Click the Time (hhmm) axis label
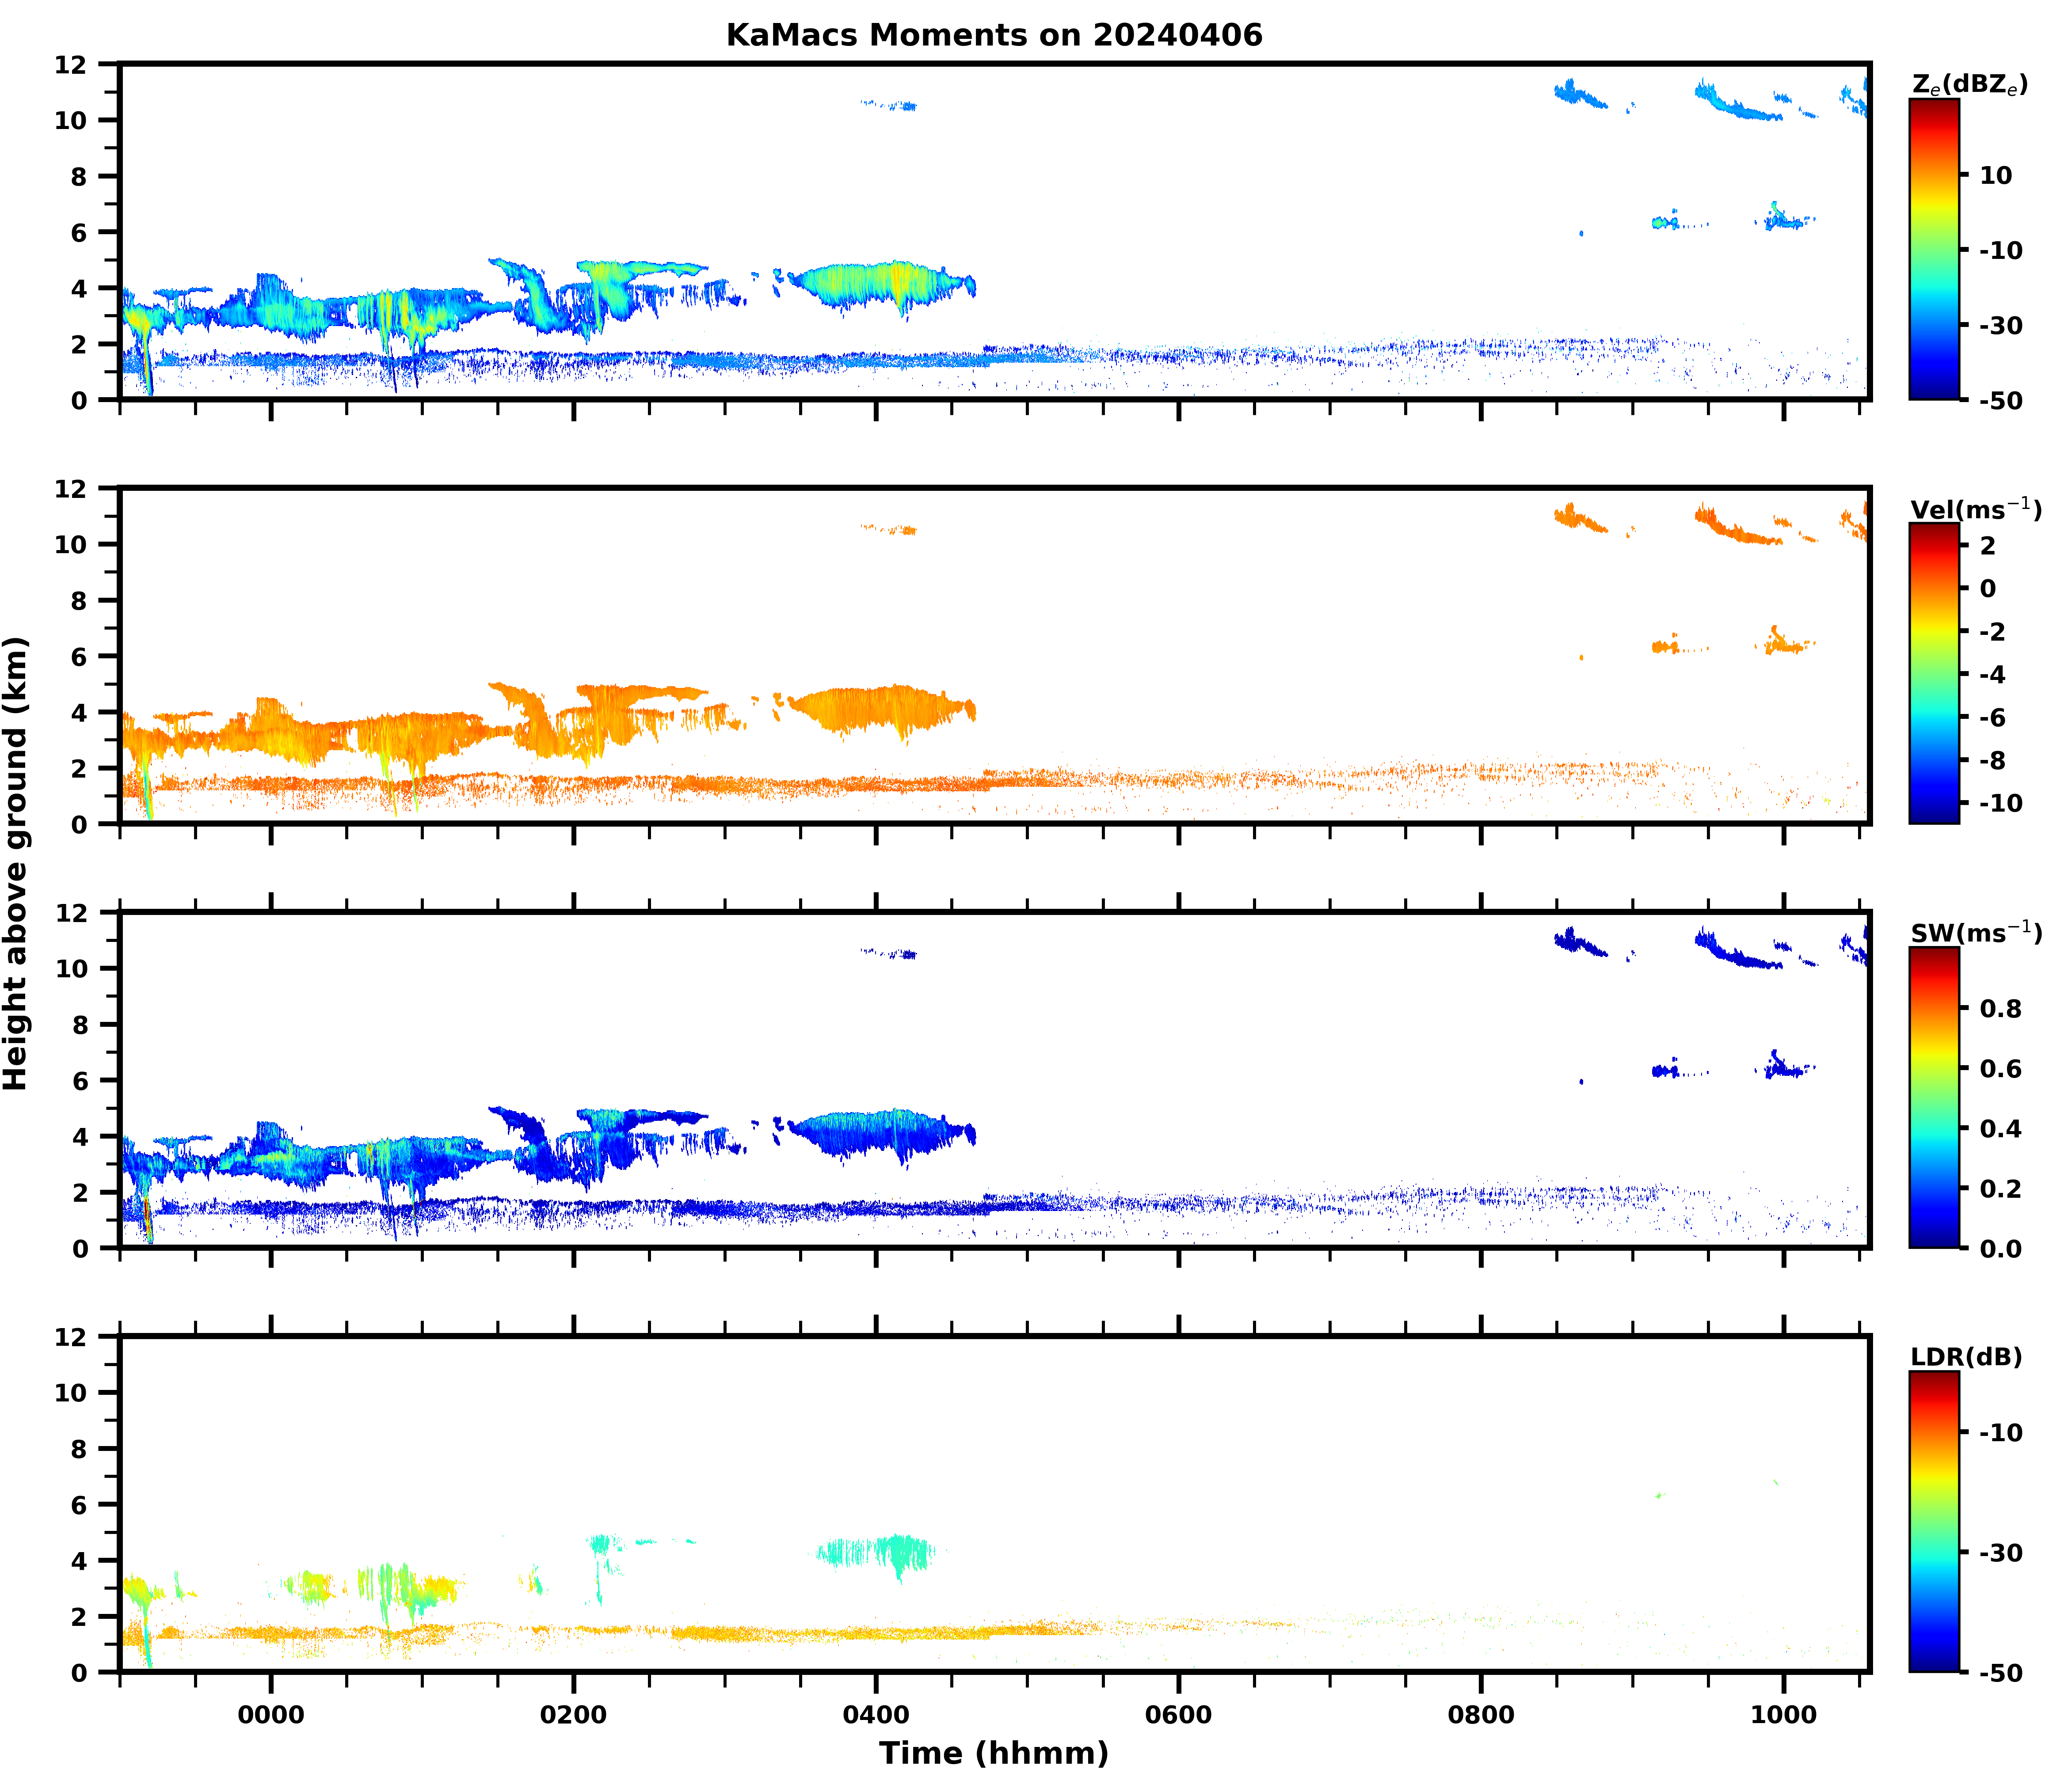Screen dimensions: 2064x1792 (x=994, y=1753)
